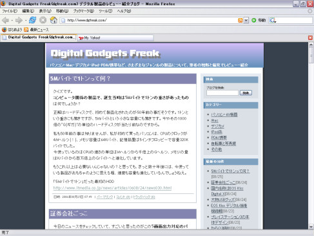
Task: Click the blog 検索 search button
Action: tap(246, 92)
